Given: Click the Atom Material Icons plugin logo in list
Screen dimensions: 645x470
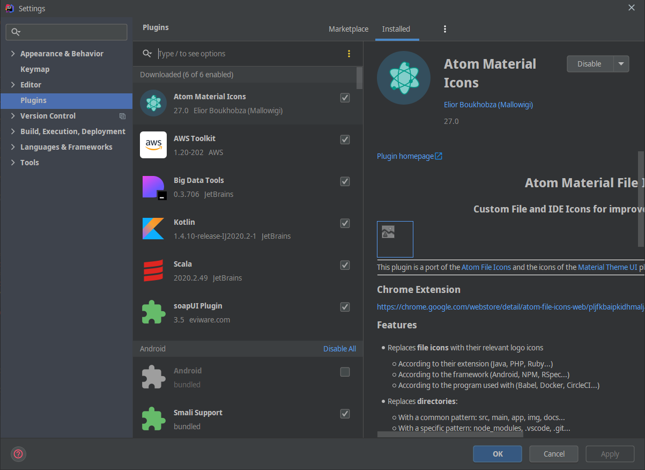Looking at the screenshot, I should click(x=153, y=103).
